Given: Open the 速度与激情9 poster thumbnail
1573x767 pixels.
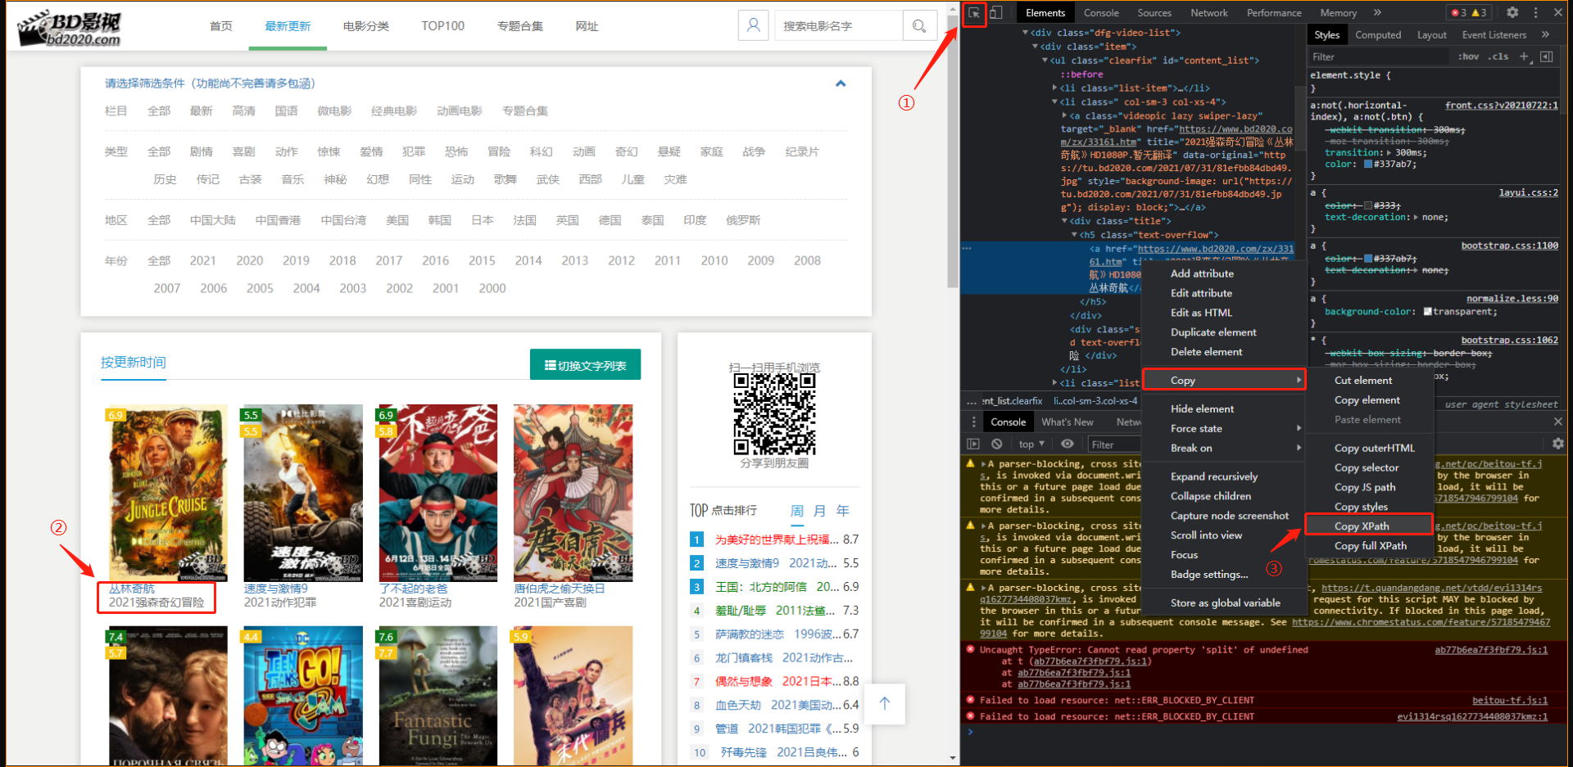Looking at the screenshot, I should (303, 493).
